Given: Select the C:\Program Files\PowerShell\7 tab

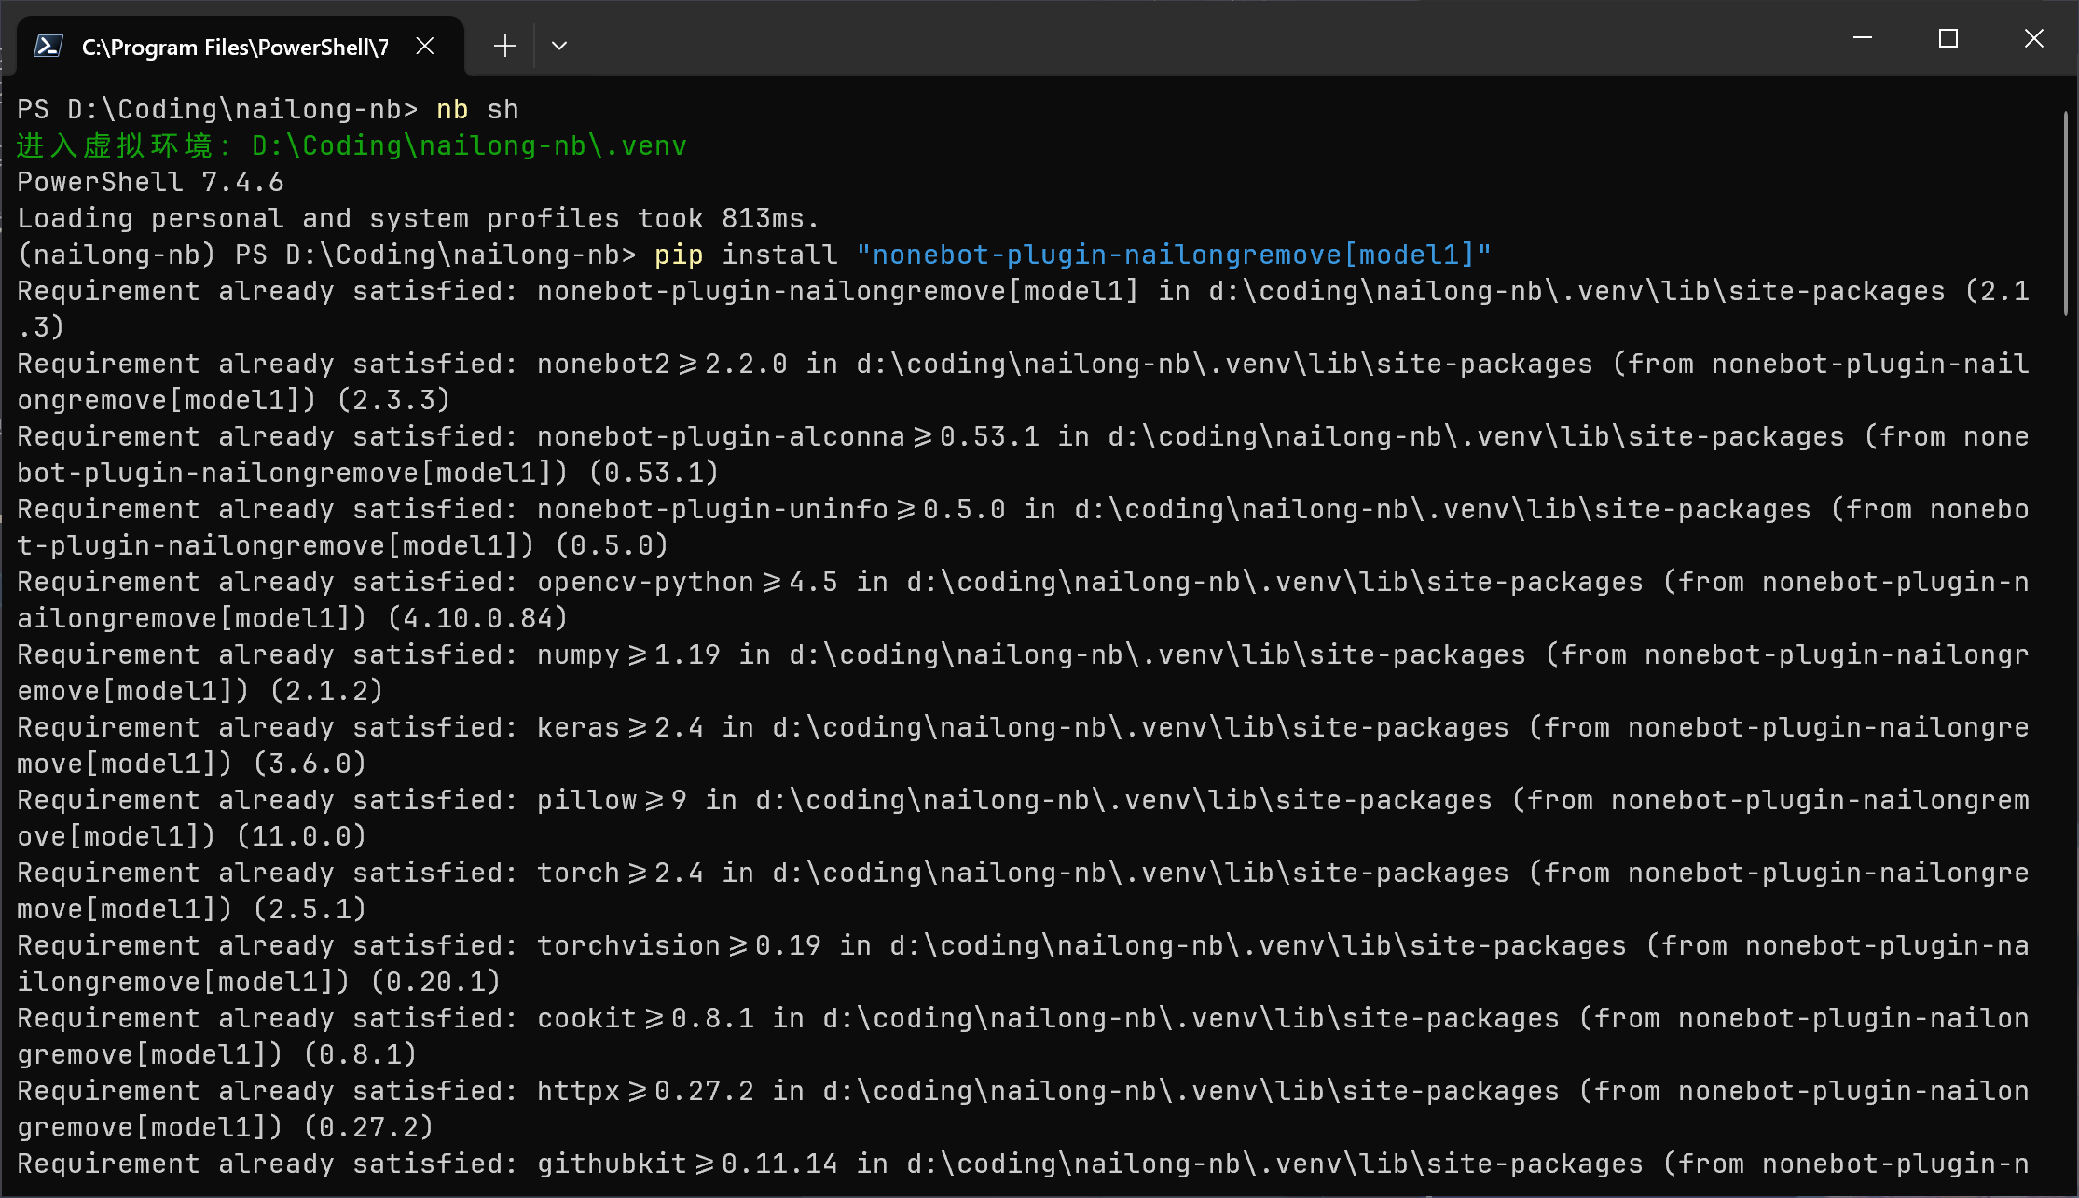Looking at the screenshot, I should coord(235,47).
